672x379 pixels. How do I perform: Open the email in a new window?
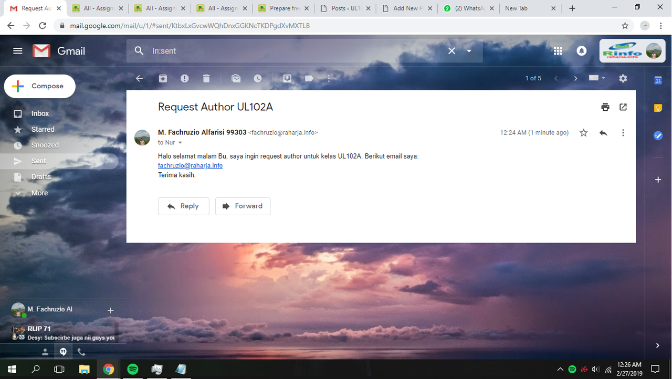pos(623,107)
